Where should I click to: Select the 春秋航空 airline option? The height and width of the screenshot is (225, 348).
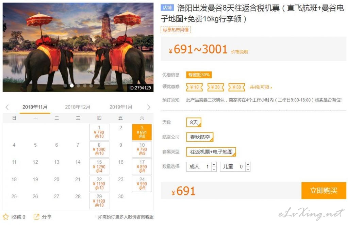point(200,137)
